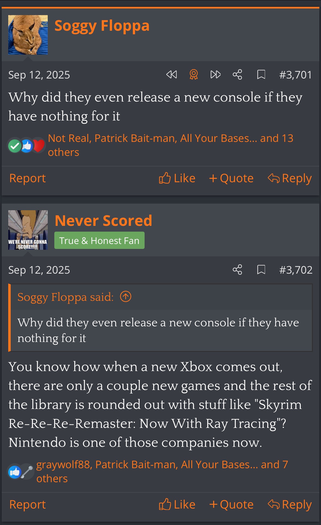Like Never Scored's post

point(177,505)
